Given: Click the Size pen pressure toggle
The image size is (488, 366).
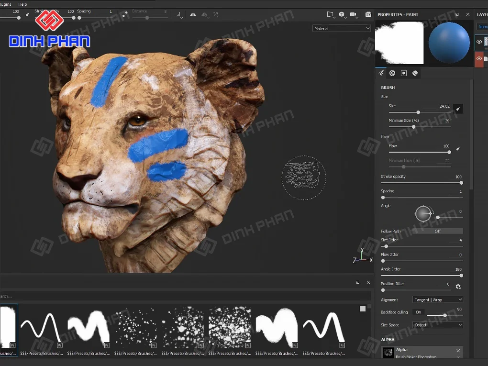Looking at the screenshot, I should 457,109.
